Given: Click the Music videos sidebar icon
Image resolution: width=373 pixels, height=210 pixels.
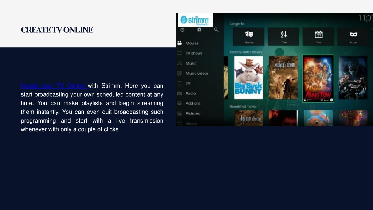Looking at the screenshot, I should (180, 73).
